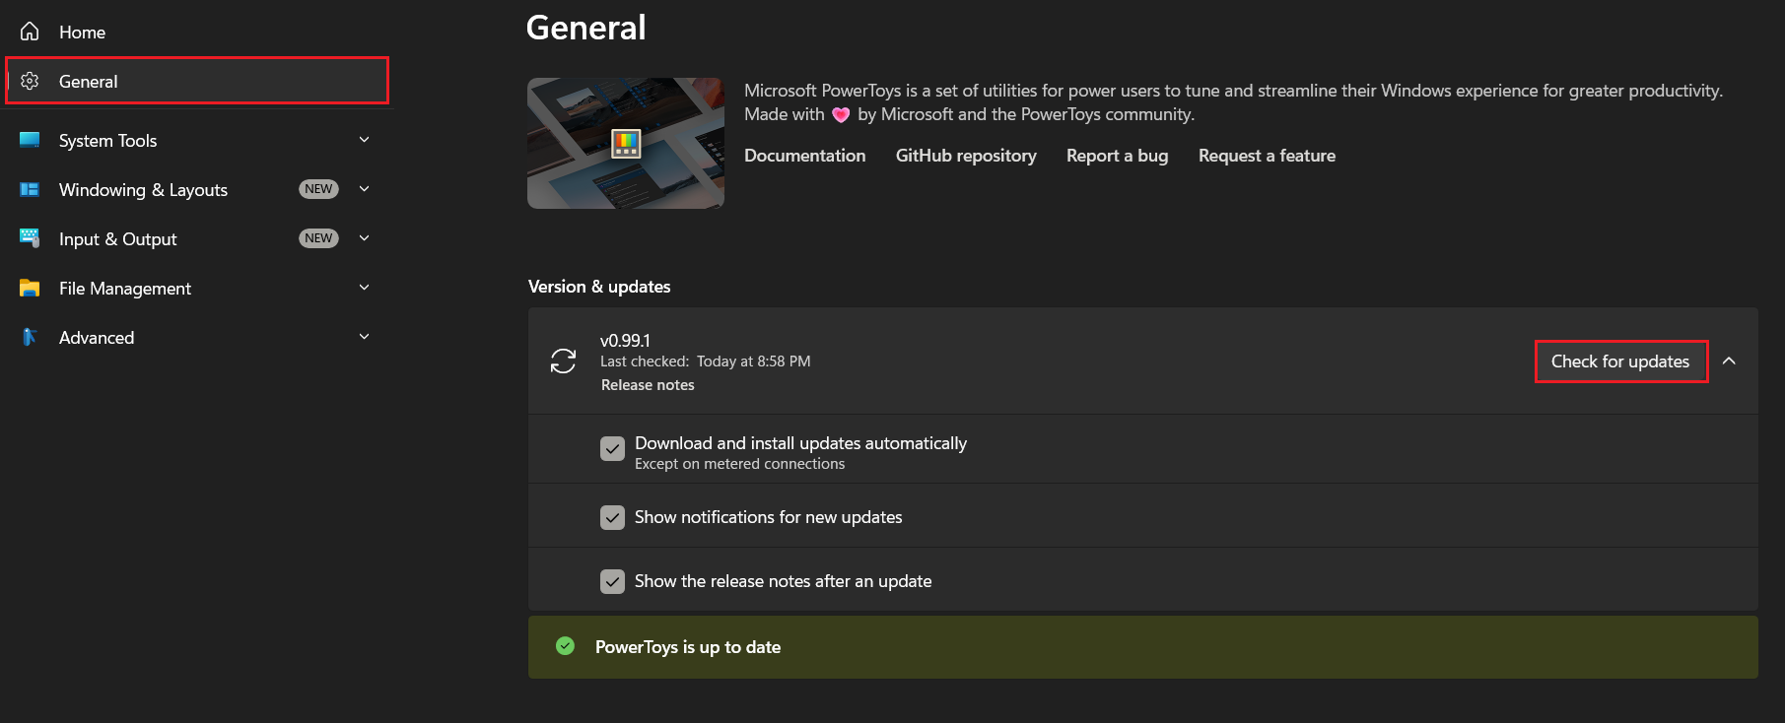Viewport: 1785px width, 723px height.
Task: Click the Version & updates heading
Action: [599, 287]
